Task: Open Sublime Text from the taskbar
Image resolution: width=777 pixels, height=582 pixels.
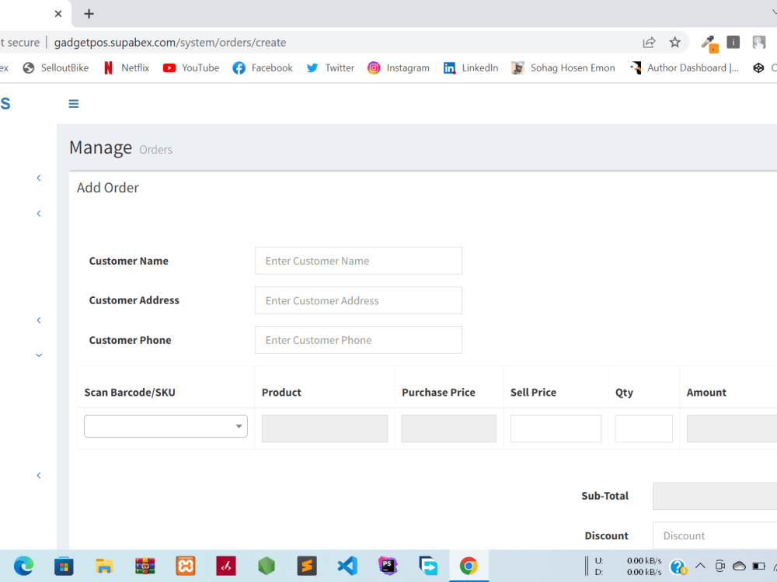Action: click(307, 566)
